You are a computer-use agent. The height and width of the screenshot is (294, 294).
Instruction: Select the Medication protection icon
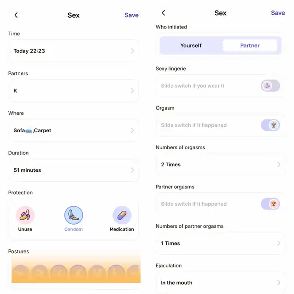point(122,215)
